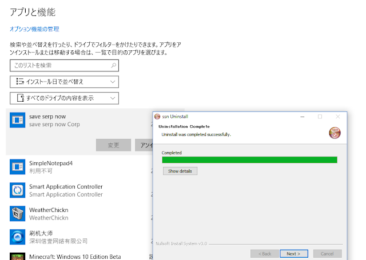Click the search magnifier icon in list search

(x=113, y=65)
